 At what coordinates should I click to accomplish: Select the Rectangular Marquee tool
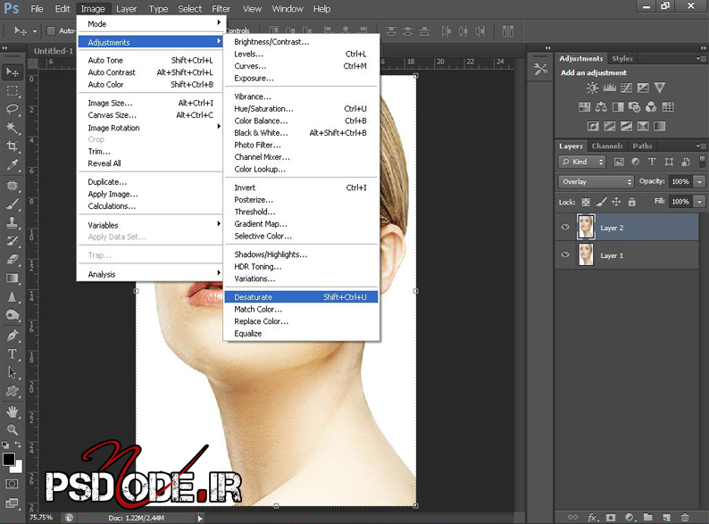click(13, 91)
